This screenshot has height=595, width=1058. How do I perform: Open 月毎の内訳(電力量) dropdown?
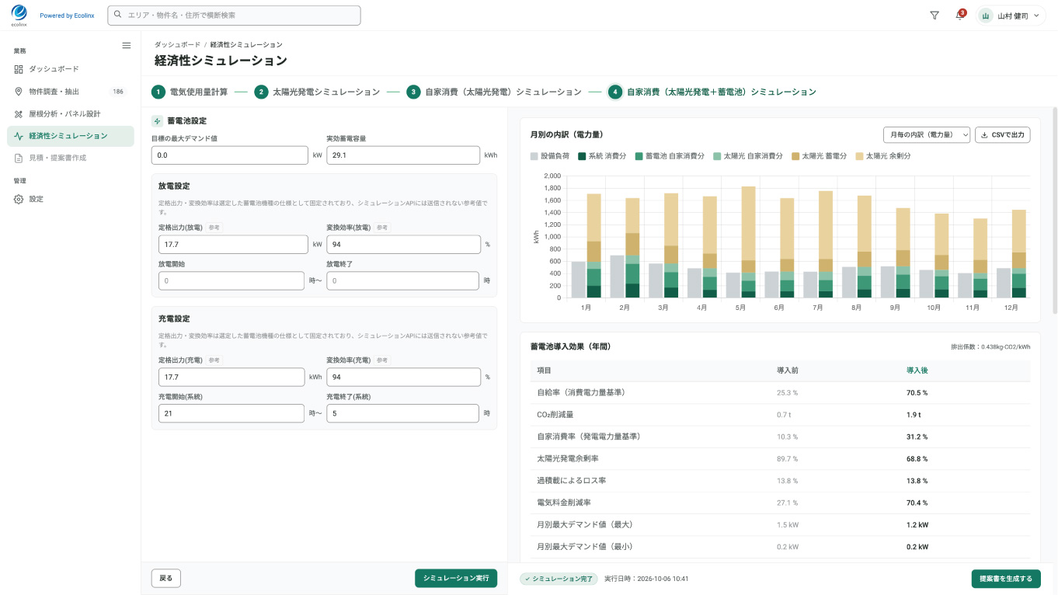point(927,135)
